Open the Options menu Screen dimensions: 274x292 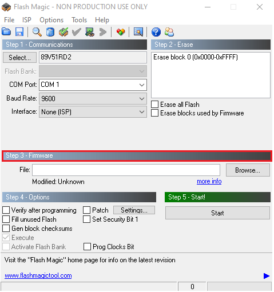tap(51, 20)
